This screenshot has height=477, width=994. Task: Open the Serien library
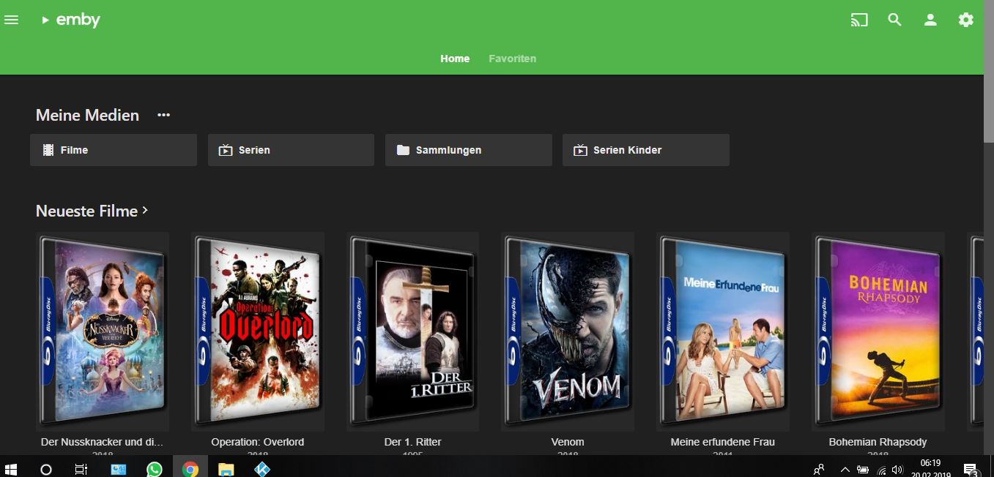291,150
